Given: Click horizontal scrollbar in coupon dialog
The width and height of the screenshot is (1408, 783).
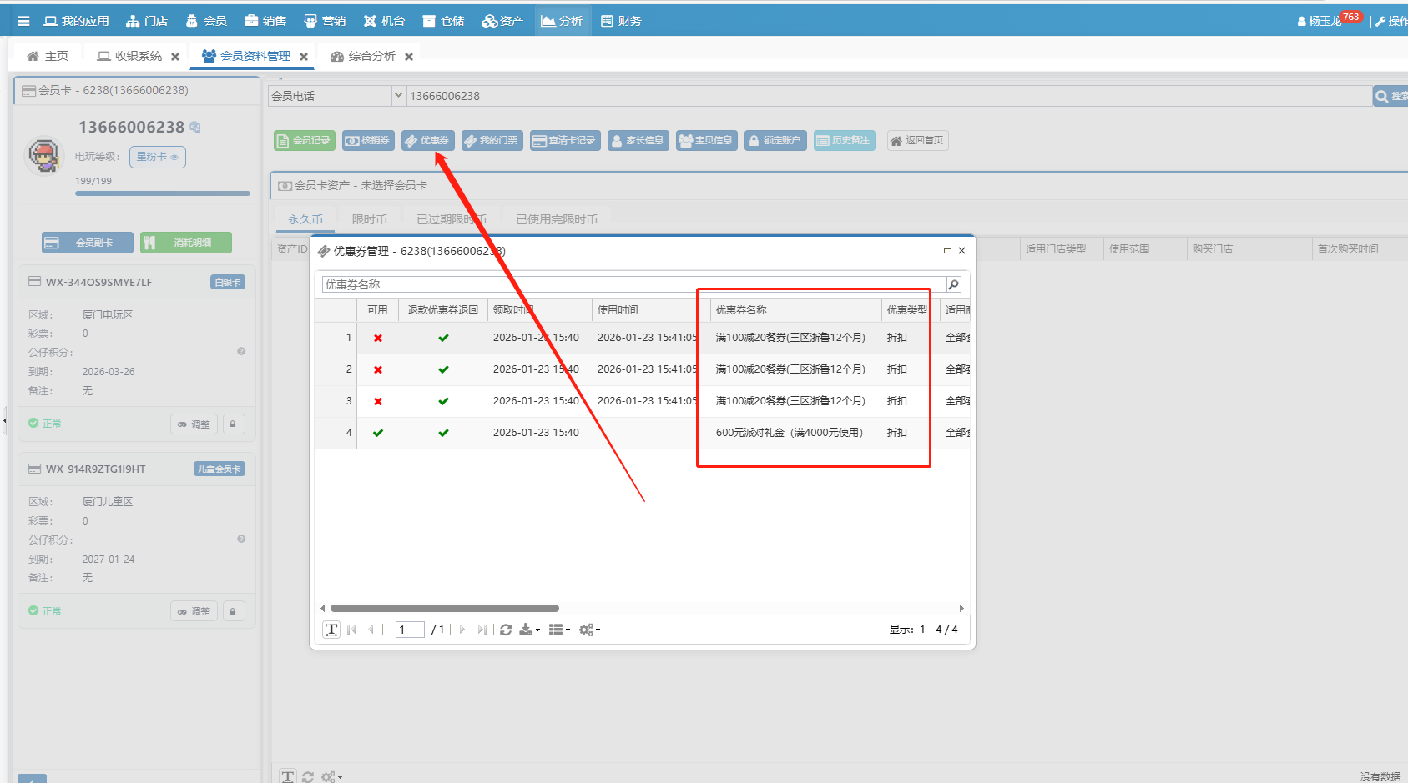Looking at the screenshot, I should [x=444, y=608].
